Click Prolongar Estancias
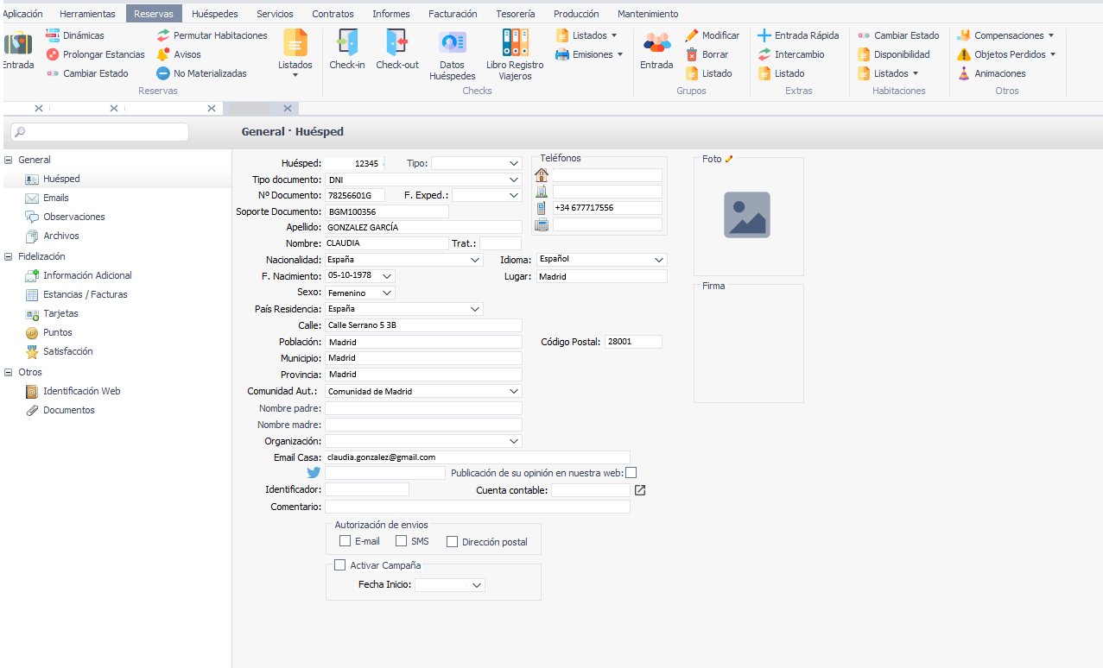The height and width of the screenshot is (668, 1103). click(x=95, y=54)
